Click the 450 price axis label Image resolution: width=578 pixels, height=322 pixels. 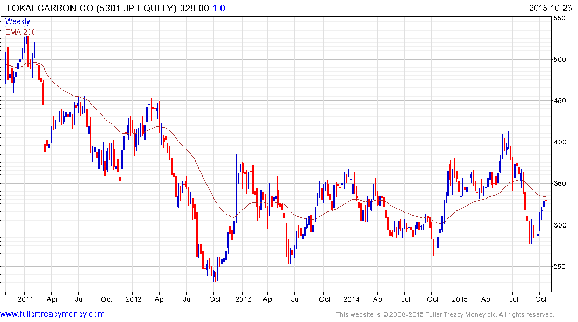tap(560, 101)
